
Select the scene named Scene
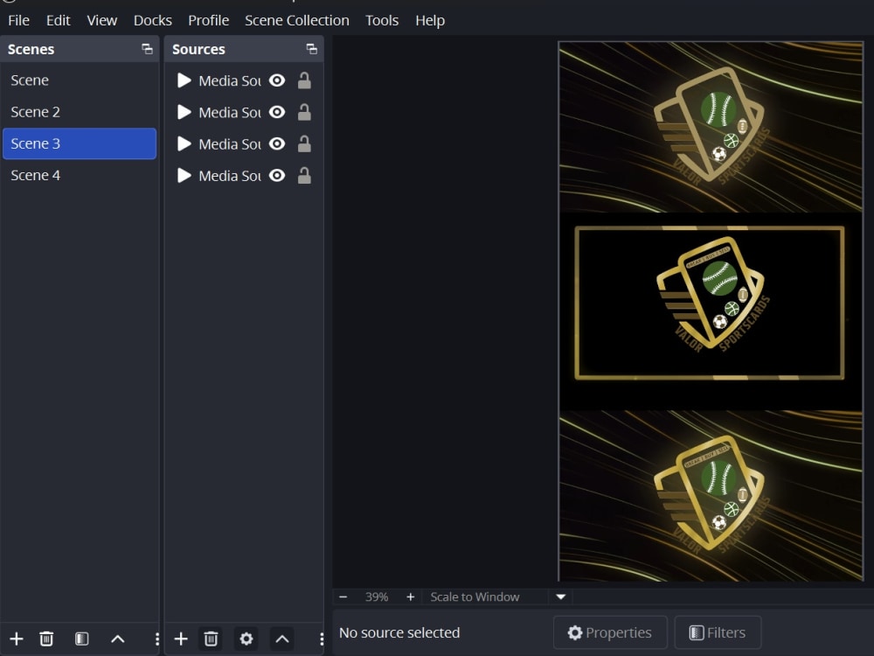80,80
